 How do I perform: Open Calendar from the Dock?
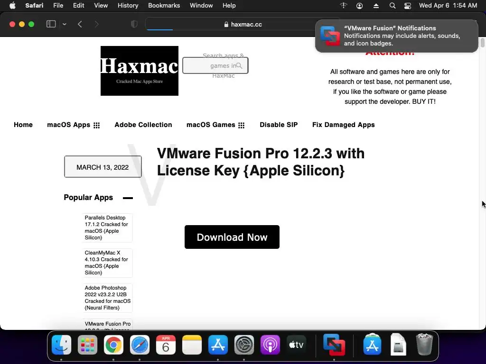point(166,345)
